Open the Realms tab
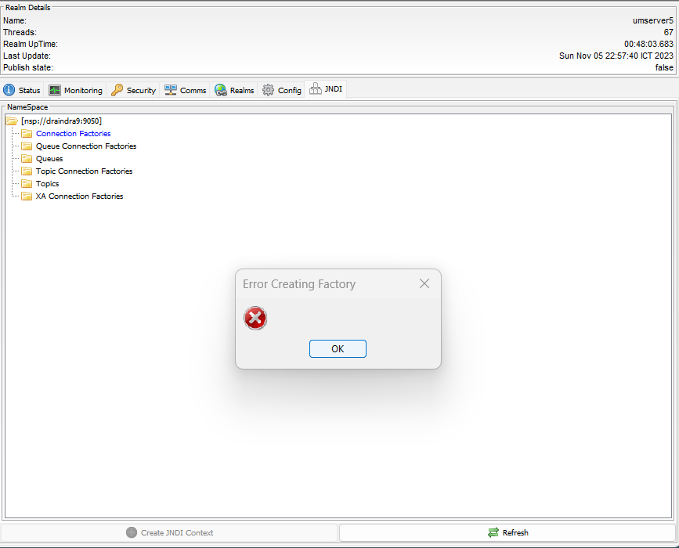Screen dimensions: 679x548 [234, 90]
